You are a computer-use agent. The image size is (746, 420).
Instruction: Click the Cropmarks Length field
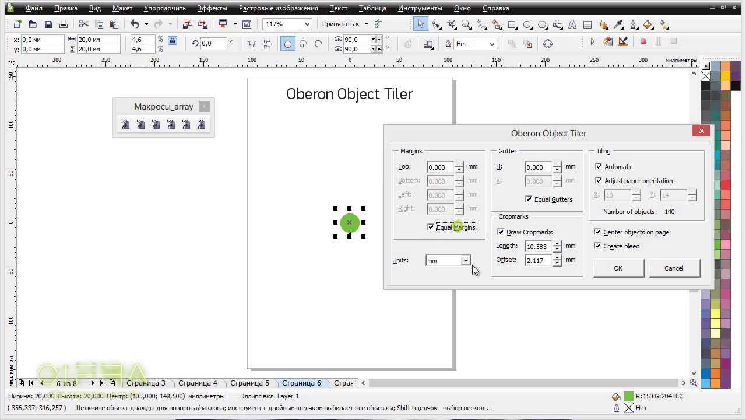[539, 247]
